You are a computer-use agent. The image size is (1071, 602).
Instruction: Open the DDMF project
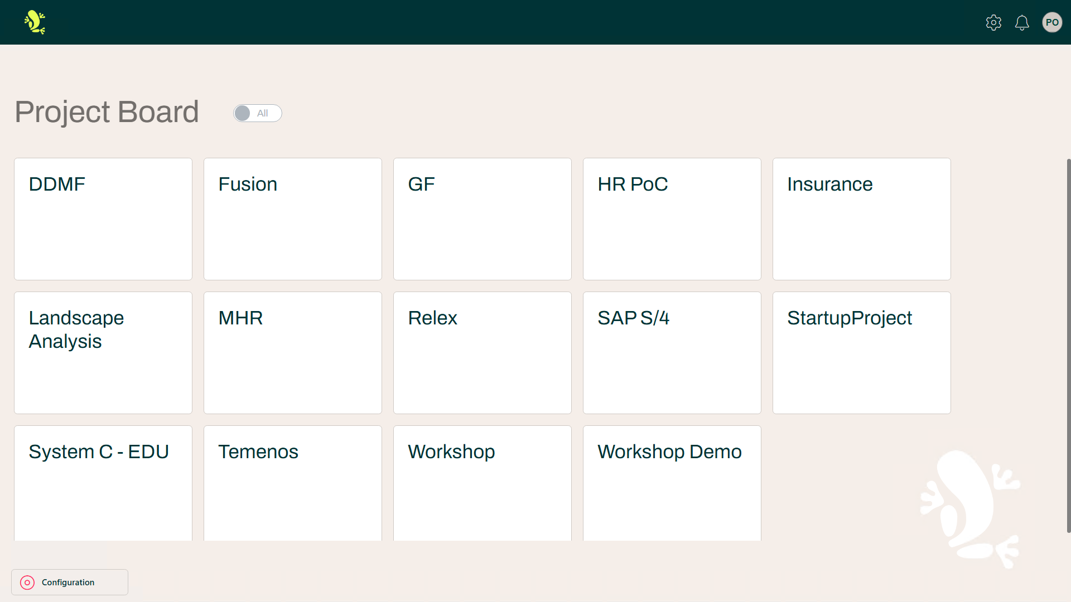103,219
